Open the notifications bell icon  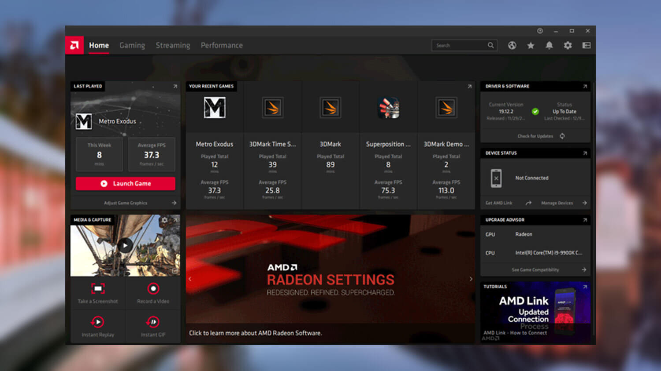click(x=549, y=45)
